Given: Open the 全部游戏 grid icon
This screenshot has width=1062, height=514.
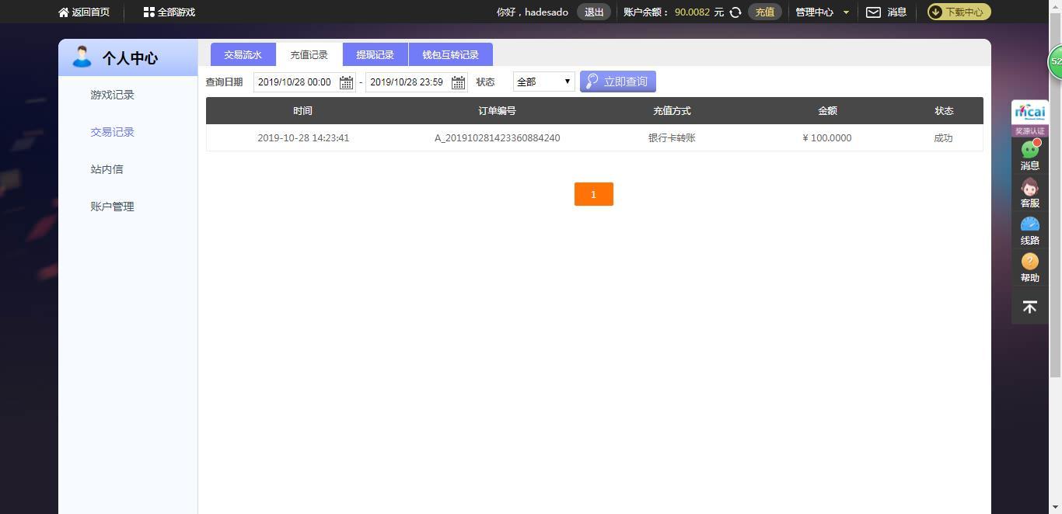Looking at the screenshot, I should pyautogui.click(x=149, y=12).
